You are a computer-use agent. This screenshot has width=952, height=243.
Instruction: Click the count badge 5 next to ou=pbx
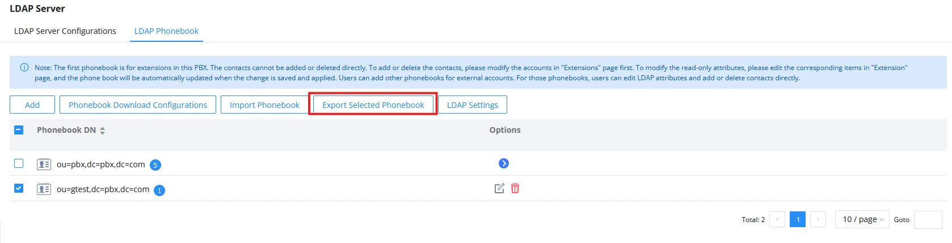[x=155, y=165]
